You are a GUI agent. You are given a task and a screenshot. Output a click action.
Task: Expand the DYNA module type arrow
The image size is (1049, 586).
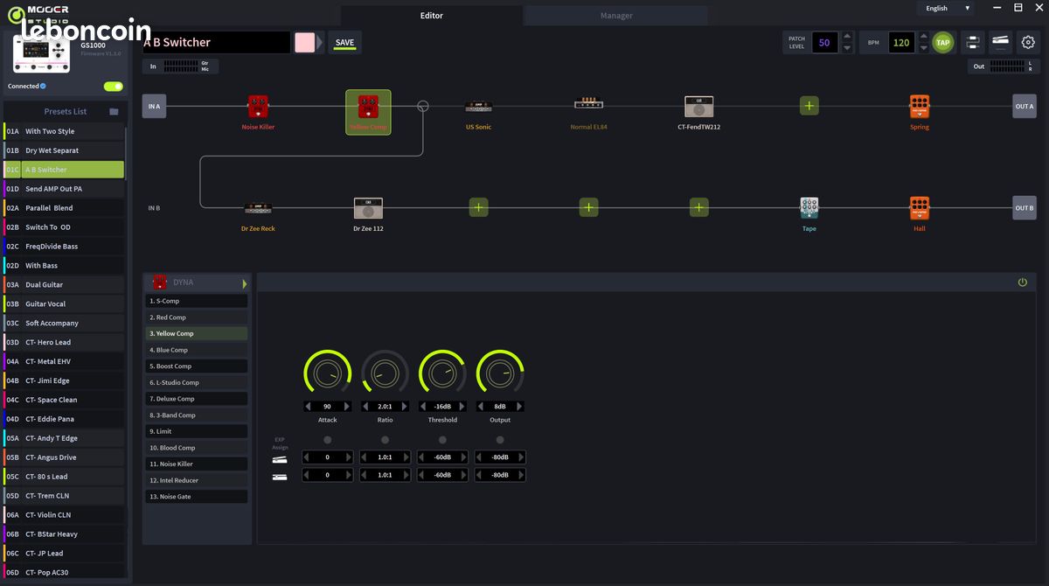(245, 283)
